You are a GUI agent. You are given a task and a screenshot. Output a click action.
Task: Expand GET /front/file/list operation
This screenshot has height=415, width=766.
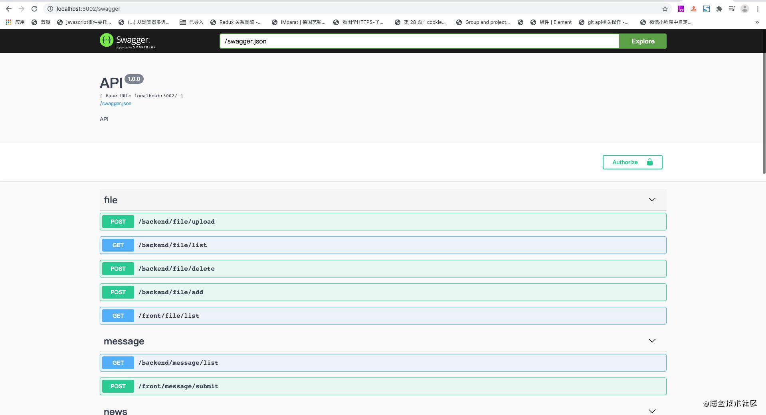tap(383, 316)
